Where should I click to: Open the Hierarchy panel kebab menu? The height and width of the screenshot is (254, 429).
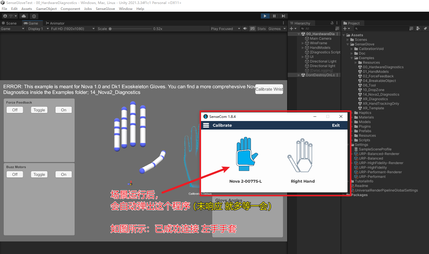click(337, 23)
